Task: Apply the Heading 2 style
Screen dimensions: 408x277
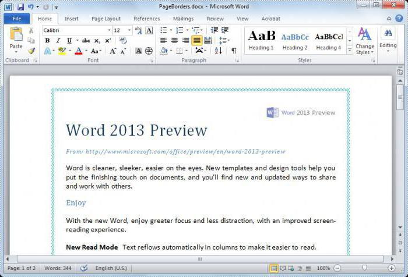Action: [295, 40]
